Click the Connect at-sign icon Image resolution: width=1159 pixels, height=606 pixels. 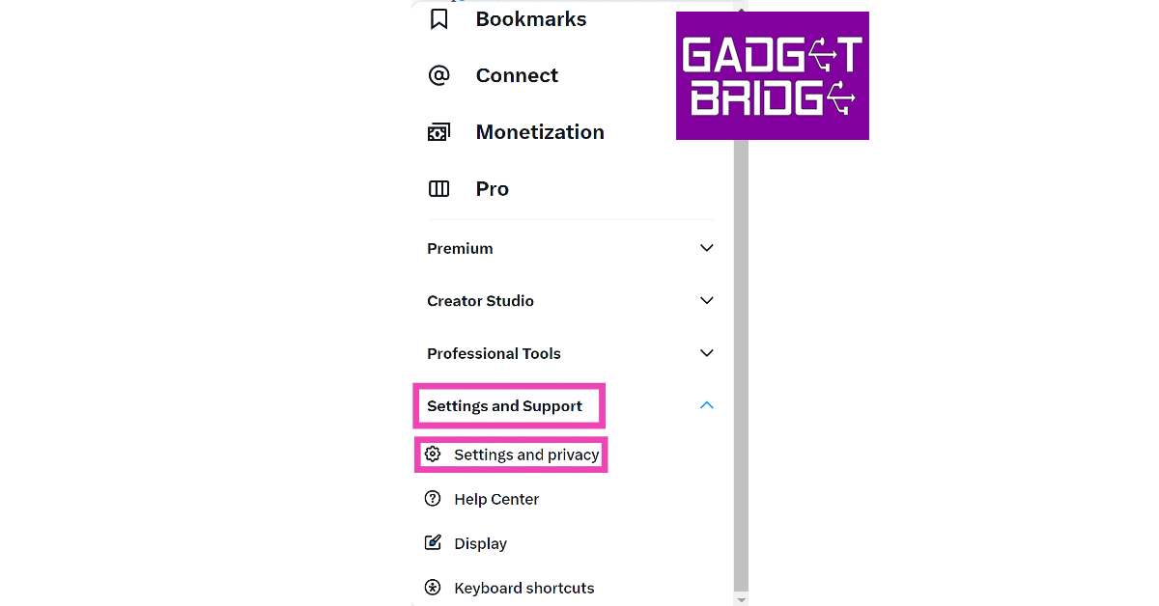(x=439, y=75)
